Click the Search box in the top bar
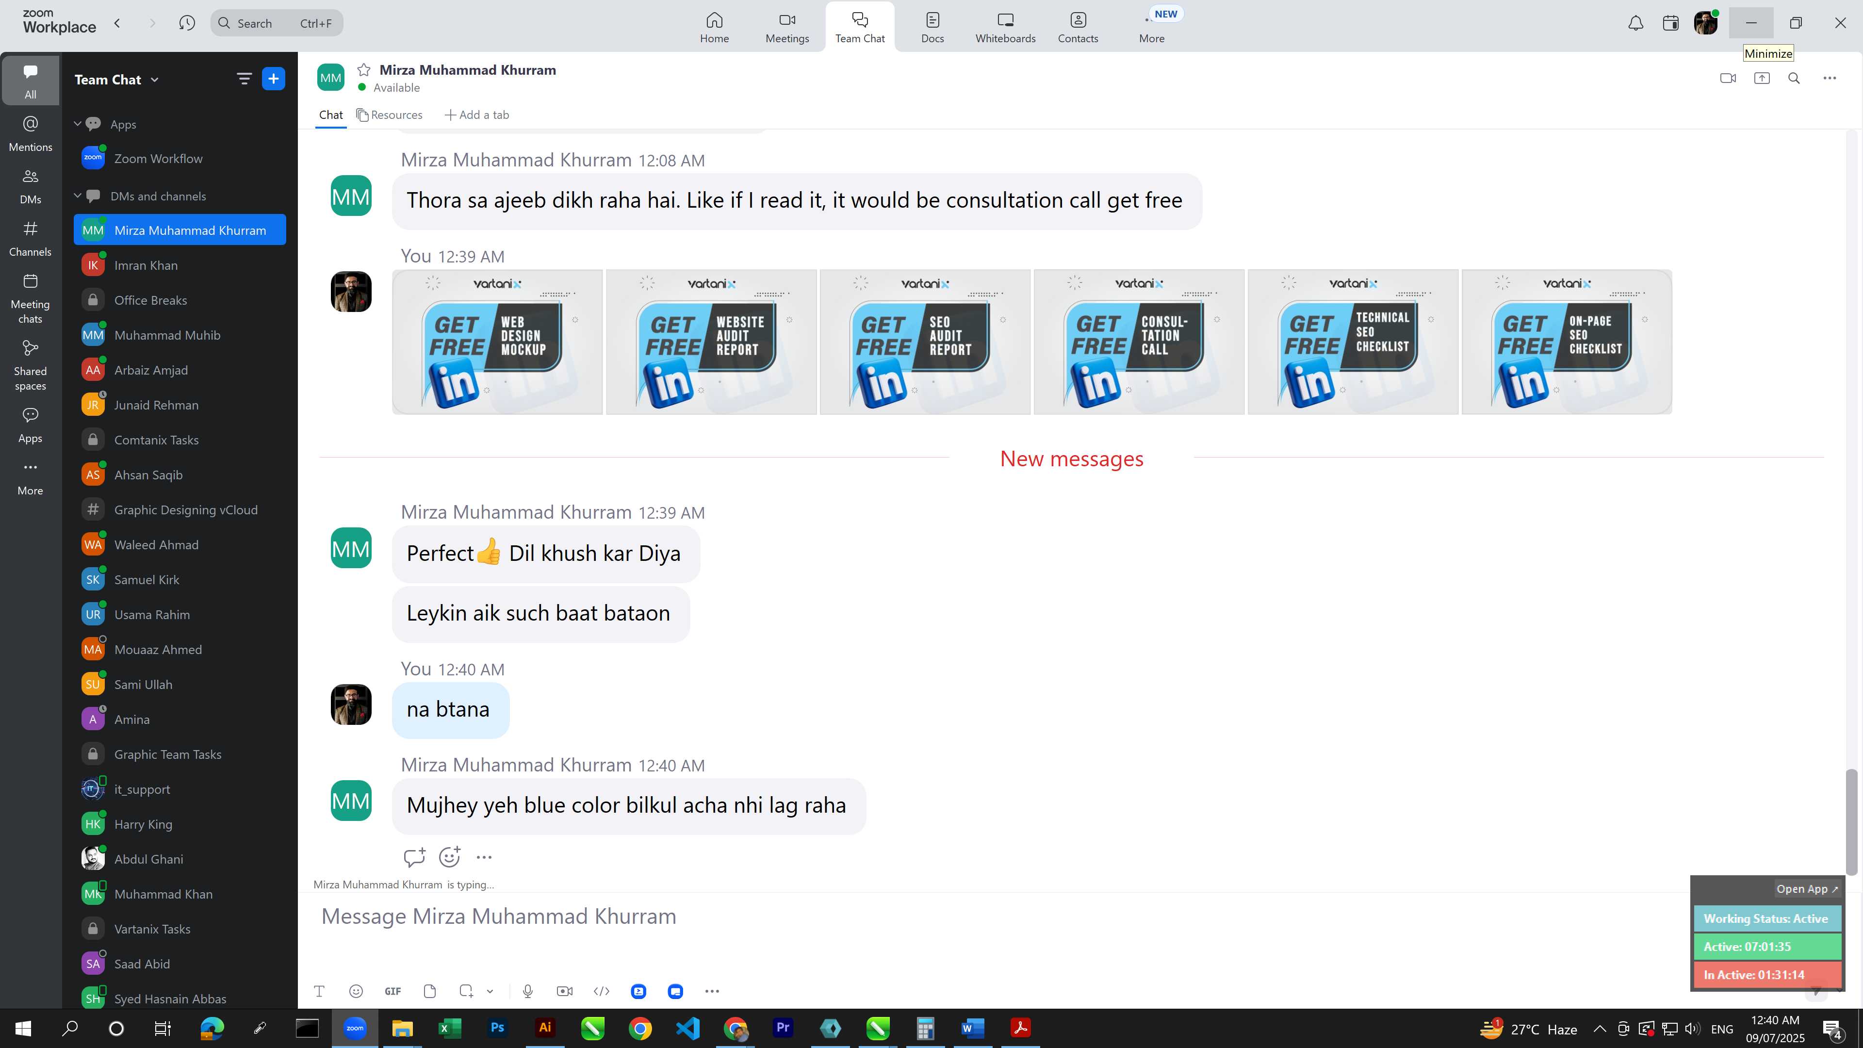This screenshot has width=1863, height=1048. coord(277,23)
